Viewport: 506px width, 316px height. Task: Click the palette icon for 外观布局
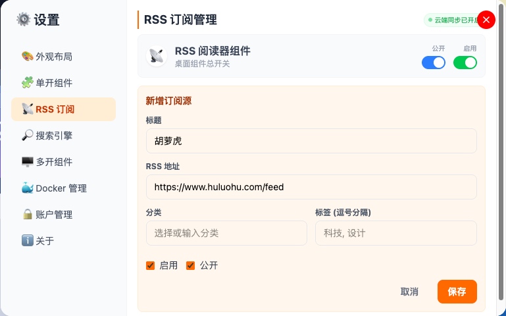coord(28,56)
